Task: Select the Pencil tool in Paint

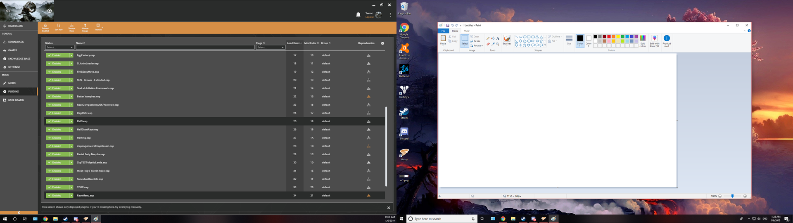Action: click(488, 38)
